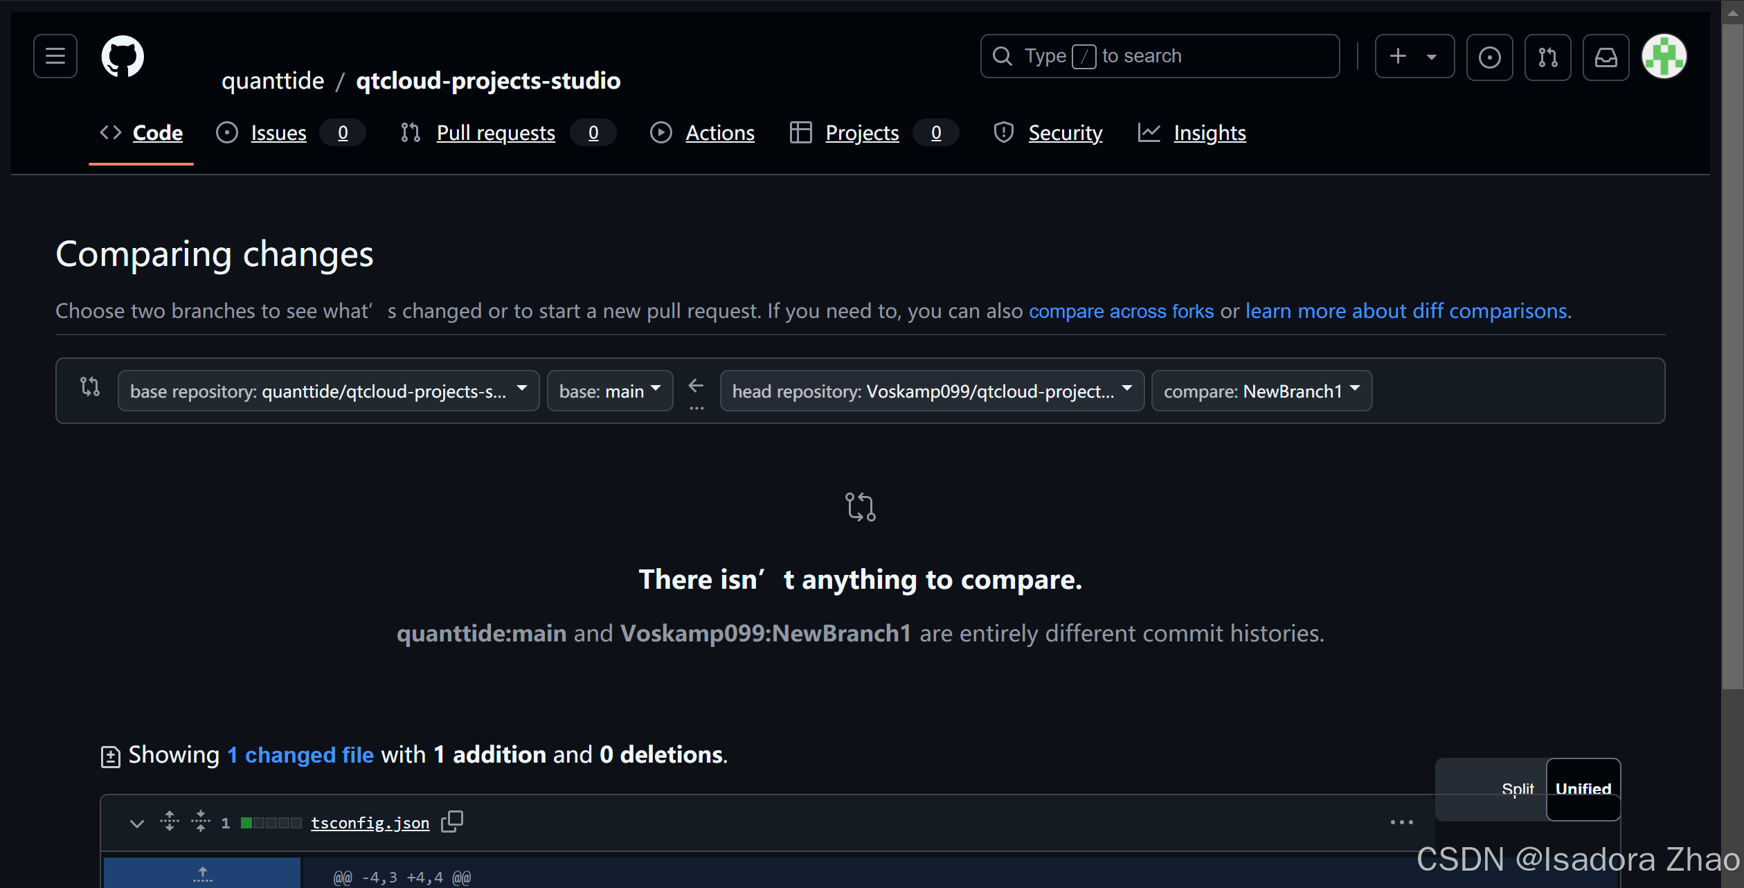The width and height of the screenshot is (1744, 888).
Task: Open the compare: NewBranch1 dropdown
Action: tap(1261, 391)
